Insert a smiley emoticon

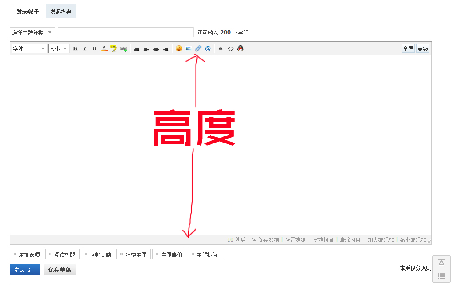(178, 48)
